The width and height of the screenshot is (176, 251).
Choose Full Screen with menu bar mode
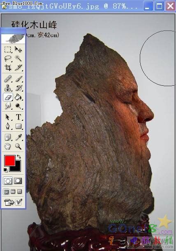tap(13, 192)
